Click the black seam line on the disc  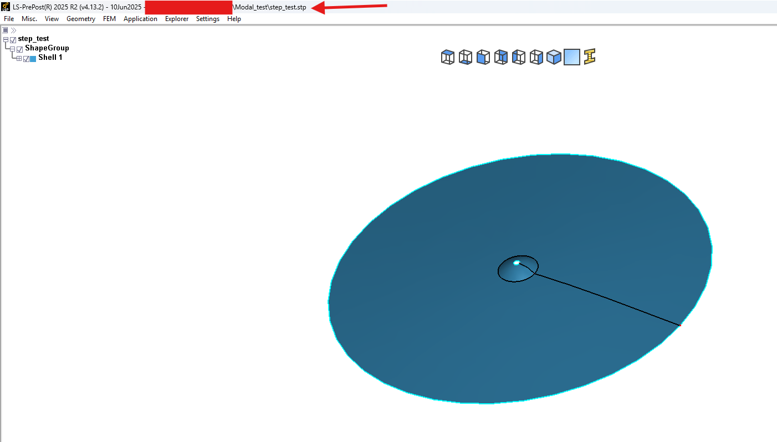pos(607,299)
